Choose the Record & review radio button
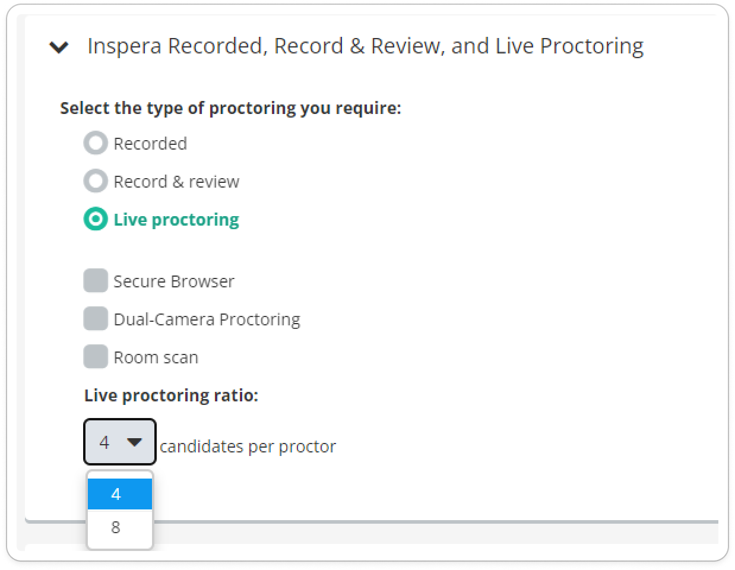The image size is (735, 570). (x=95, y=181)
